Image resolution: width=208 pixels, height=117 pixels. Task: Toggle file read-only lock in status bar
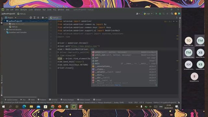179,103
